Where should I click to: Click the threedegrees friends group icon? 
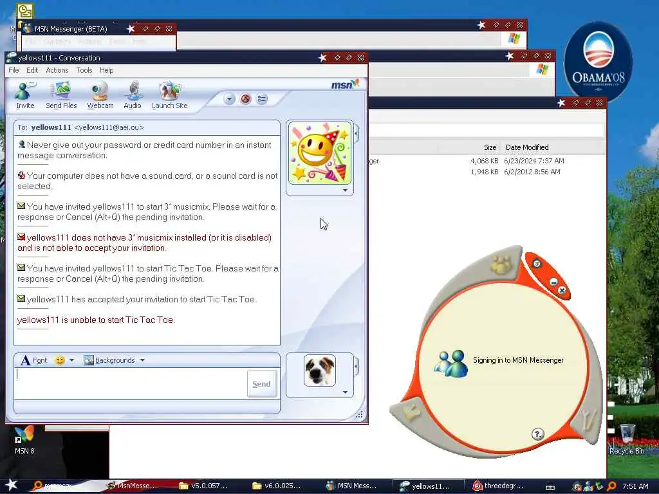(x=501, y=264)
